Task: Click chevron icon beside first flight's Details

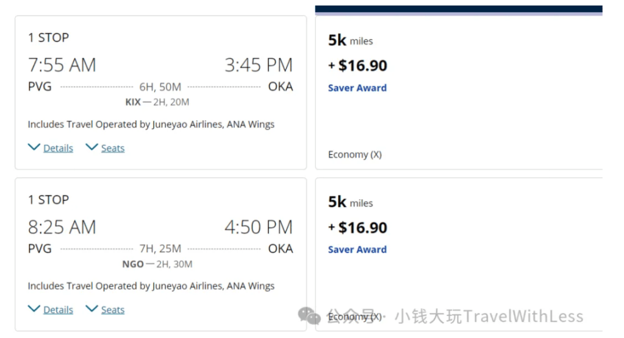Action: tap(34, 147)
